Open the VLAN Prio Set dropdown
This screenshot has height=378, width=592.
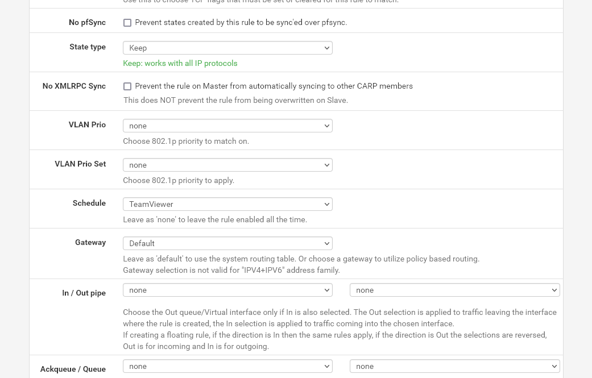tap(227, 165)
